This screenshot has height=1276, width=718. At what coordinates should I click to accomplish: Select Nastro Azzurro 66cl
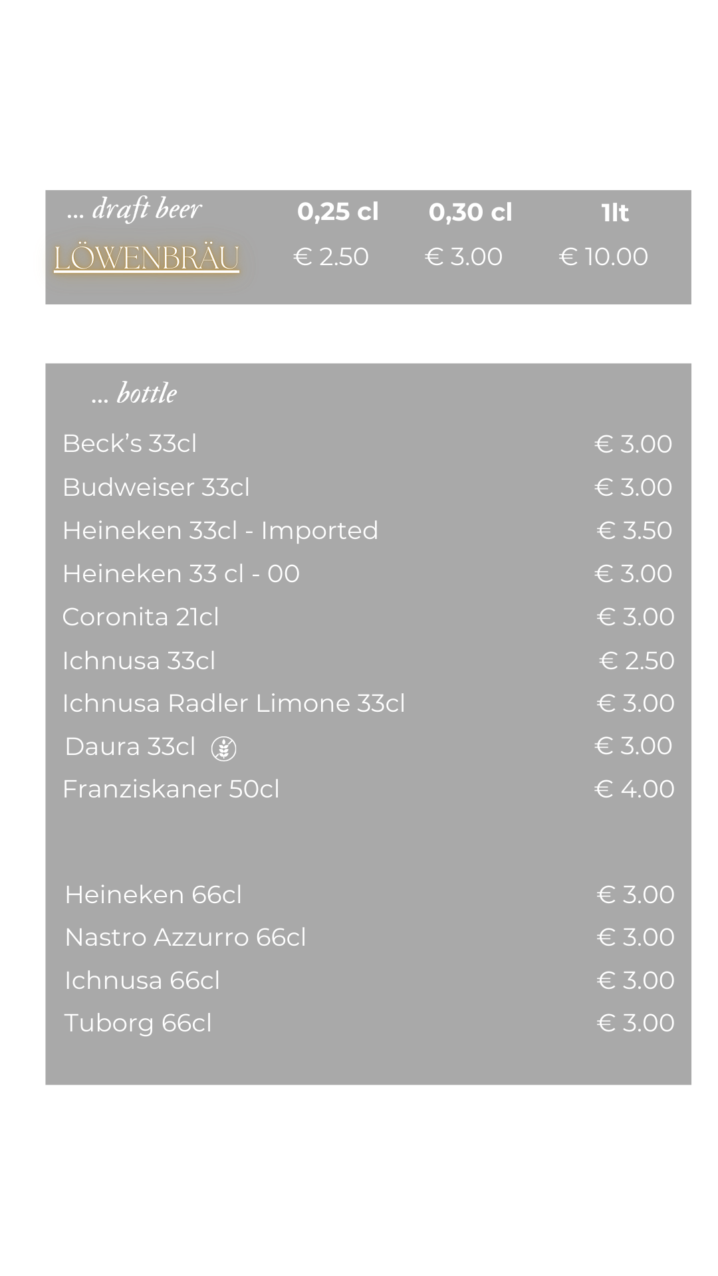click(185, 937)
